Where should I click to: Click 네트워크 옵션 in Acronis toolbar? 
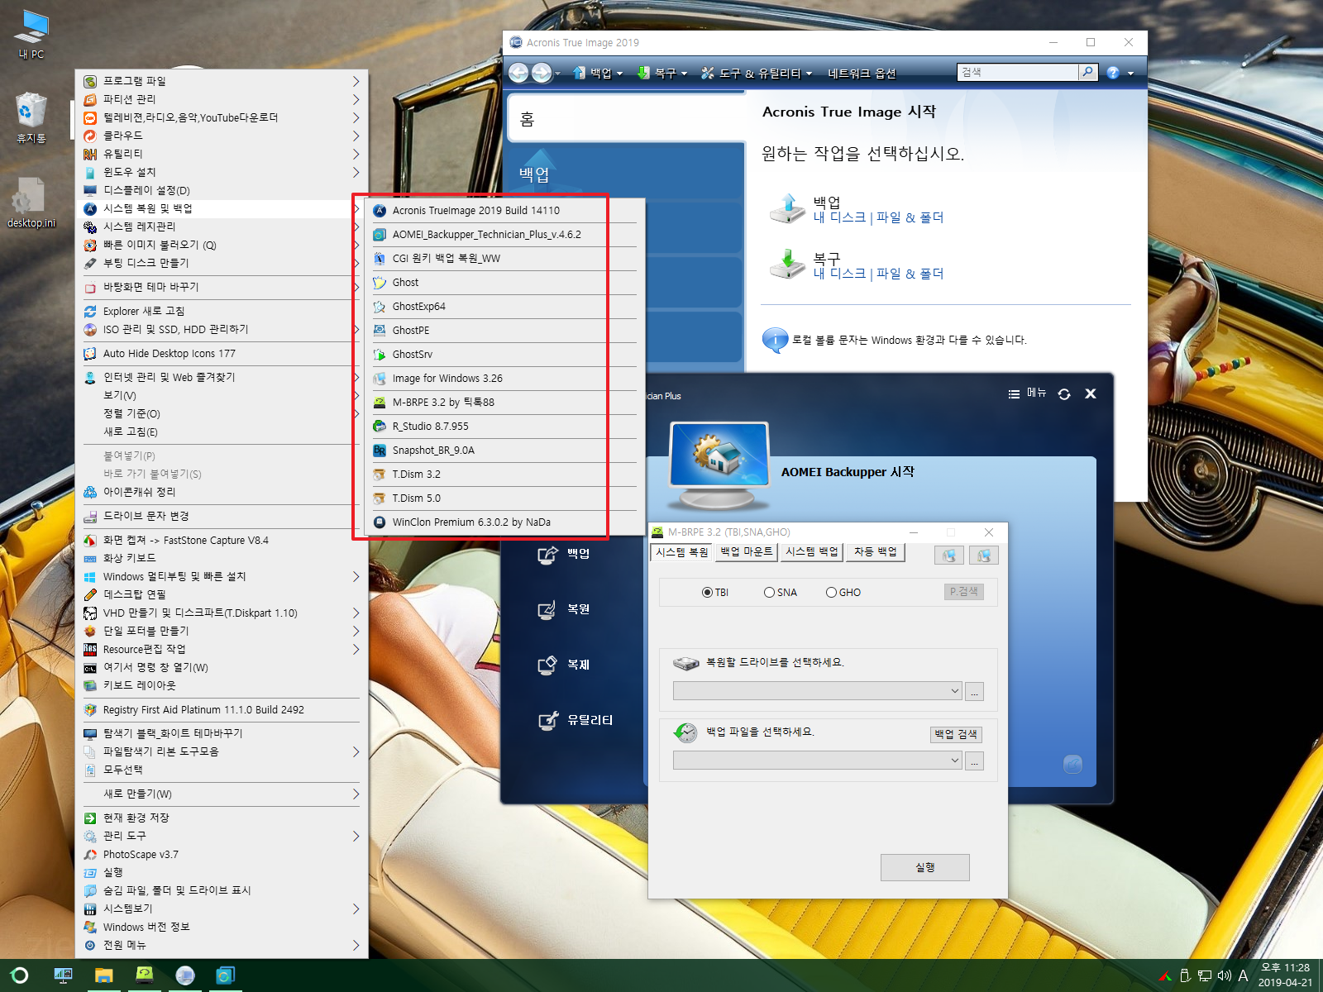tap(862, 74)
